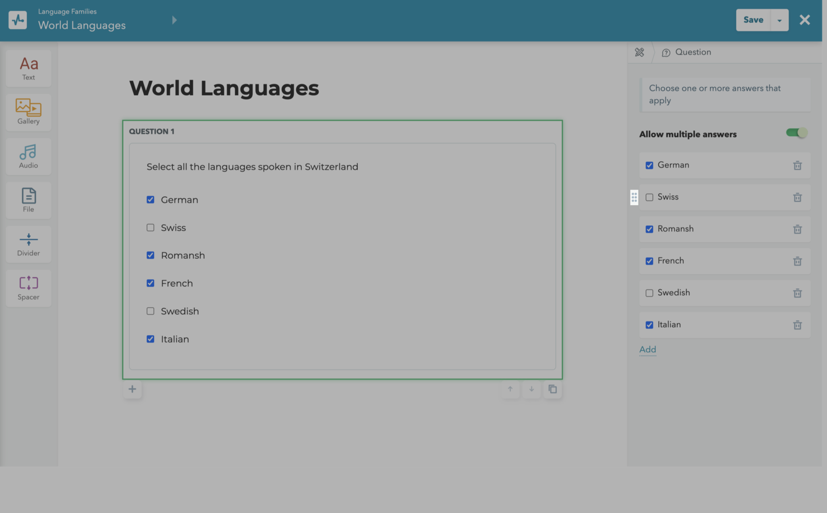
Task: Edit the question instruction text field
Action: pos(725,95)
